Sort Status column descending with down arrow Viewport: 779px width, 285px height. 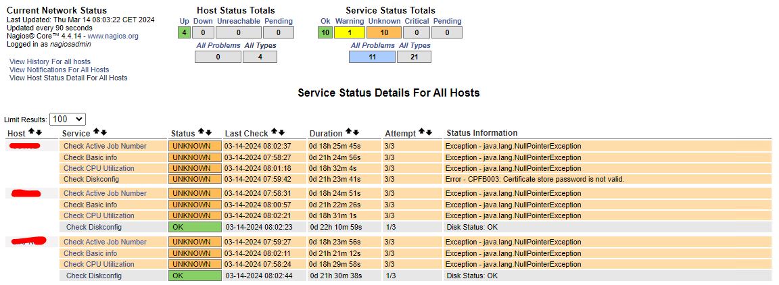(208, 132)
